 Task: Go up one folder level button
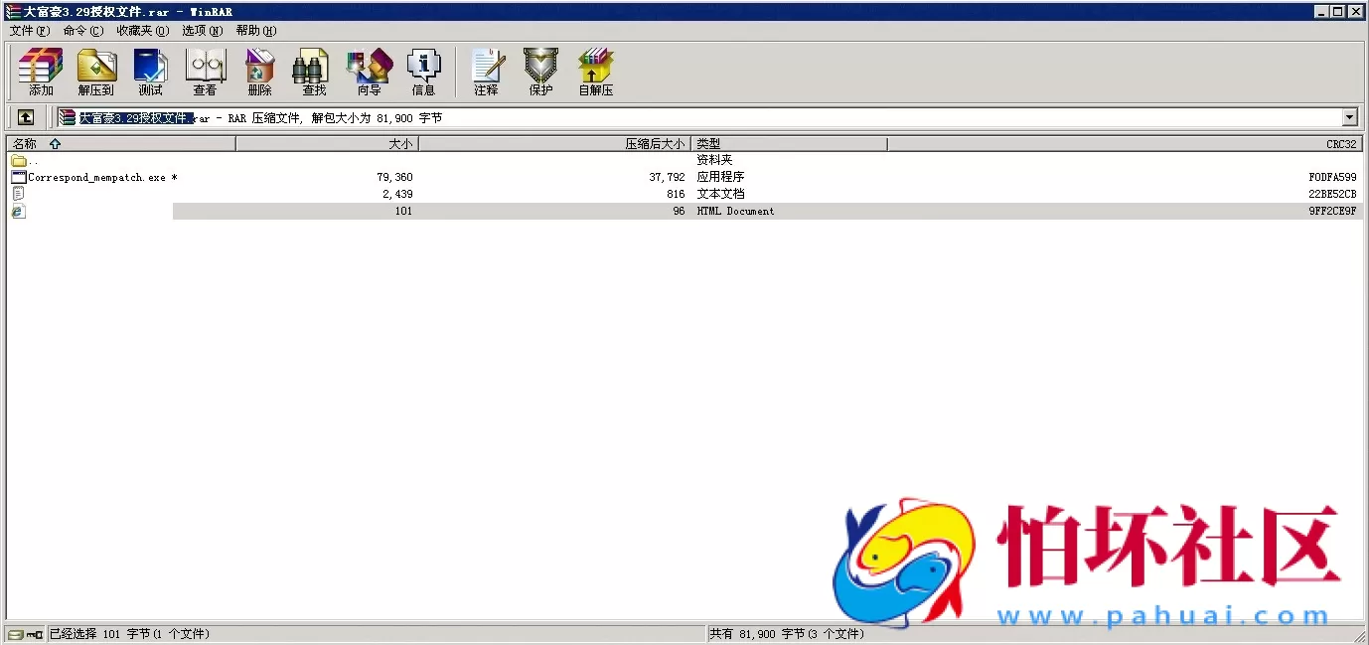click(26, 117)
